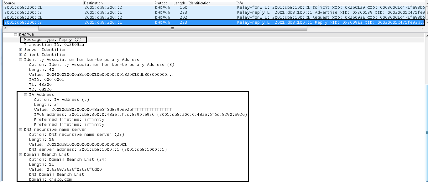Select the Length: 11 field

41,165
